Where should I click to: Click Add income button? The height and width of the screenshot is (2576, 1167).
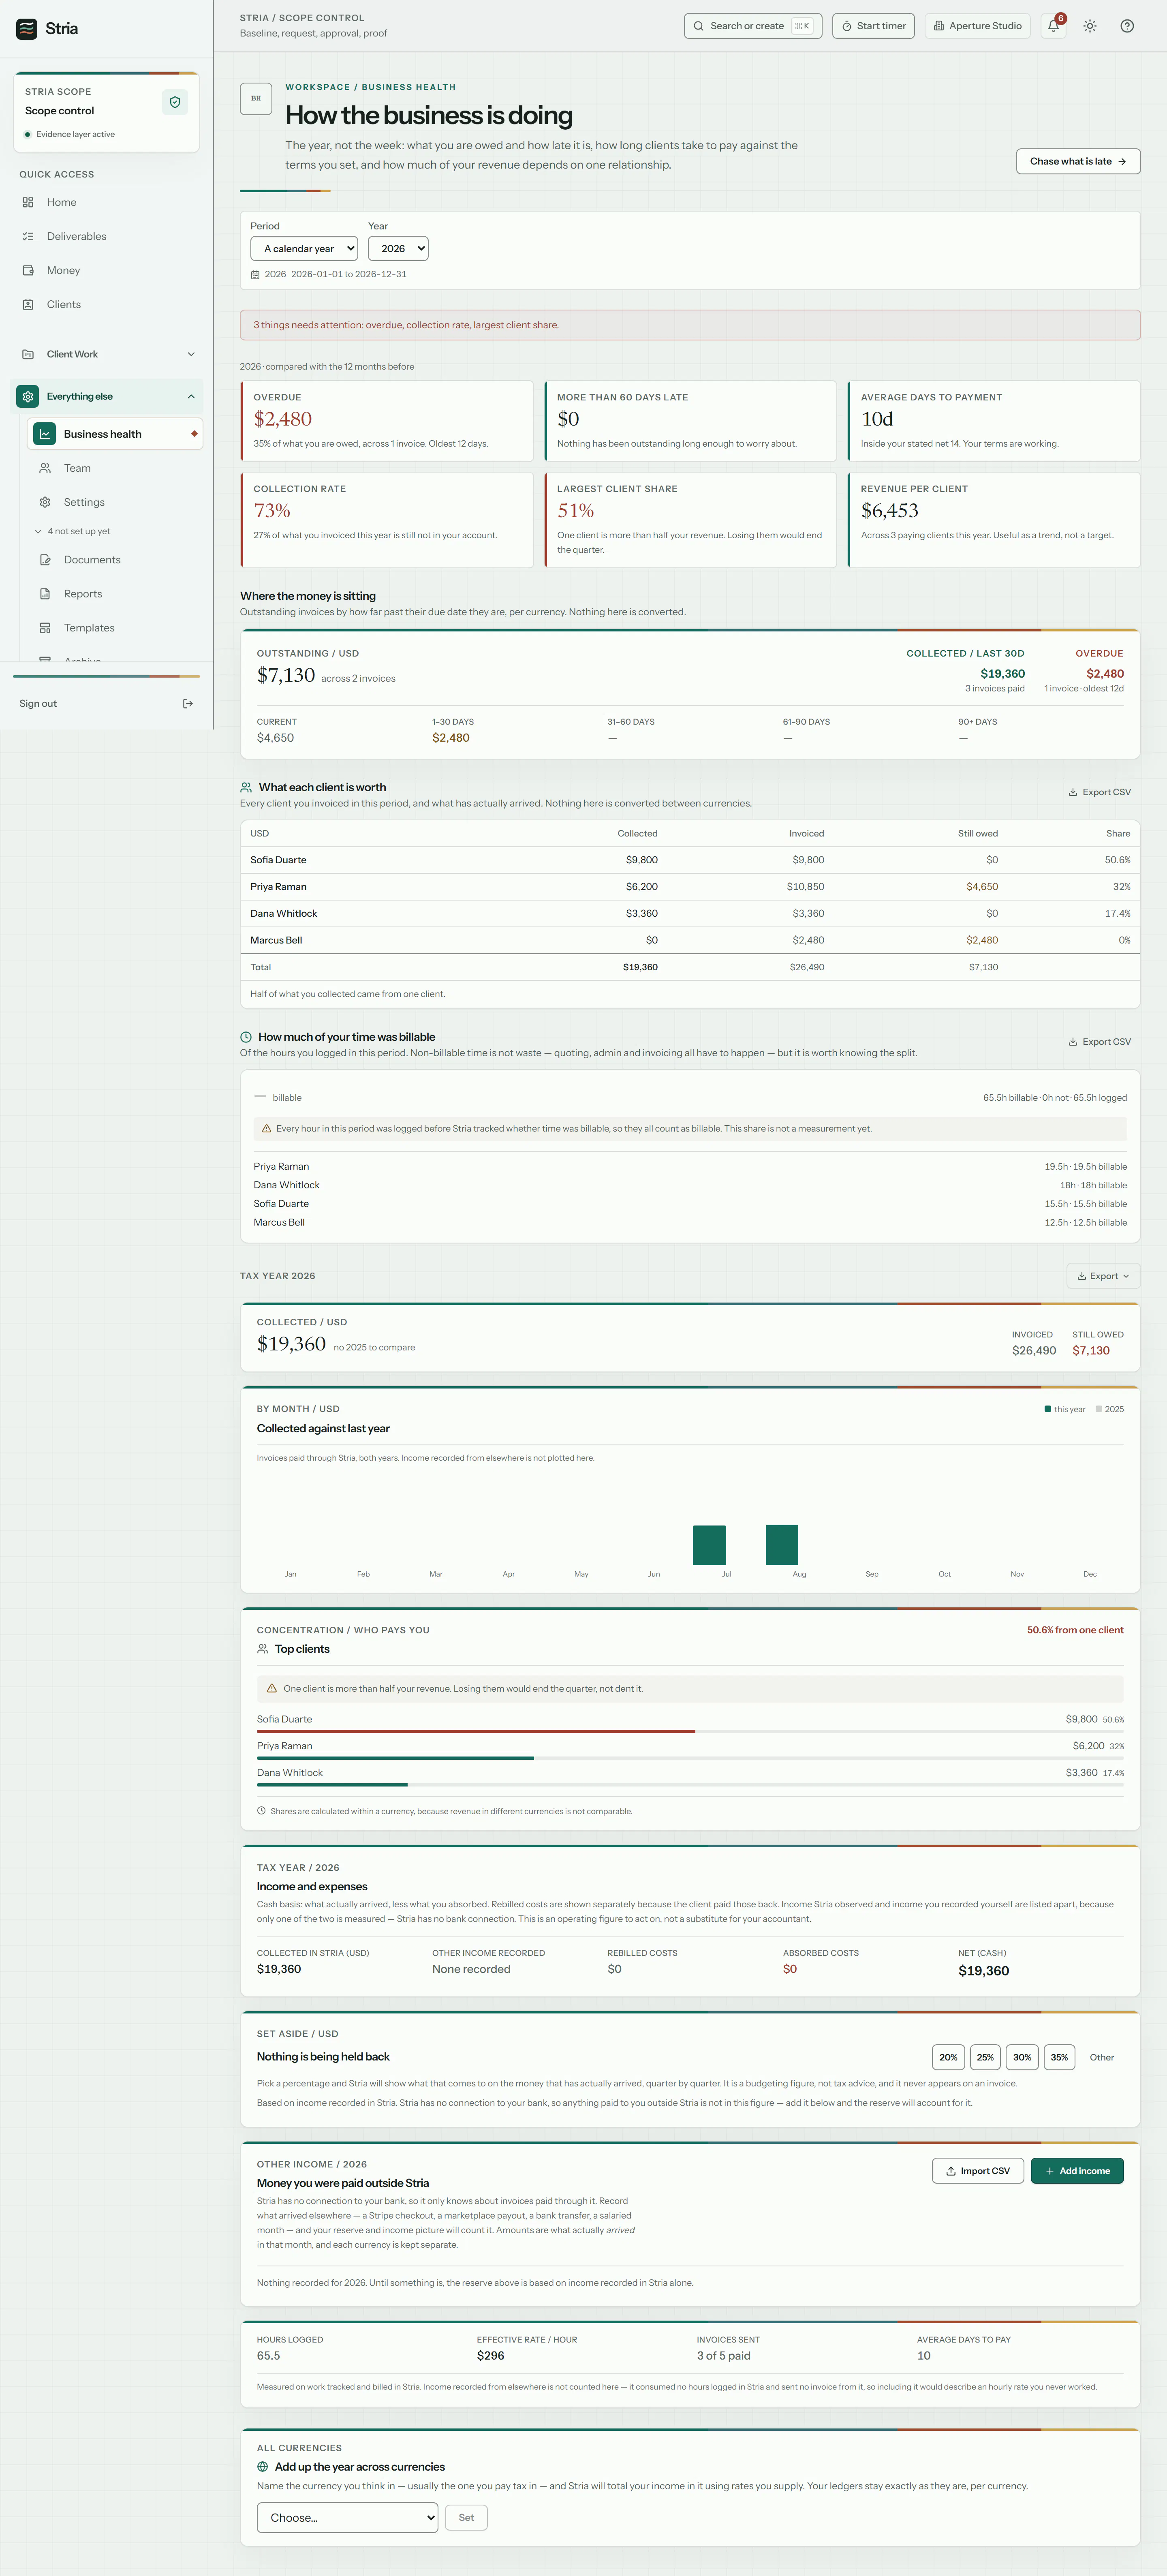click(1077, 2171)
